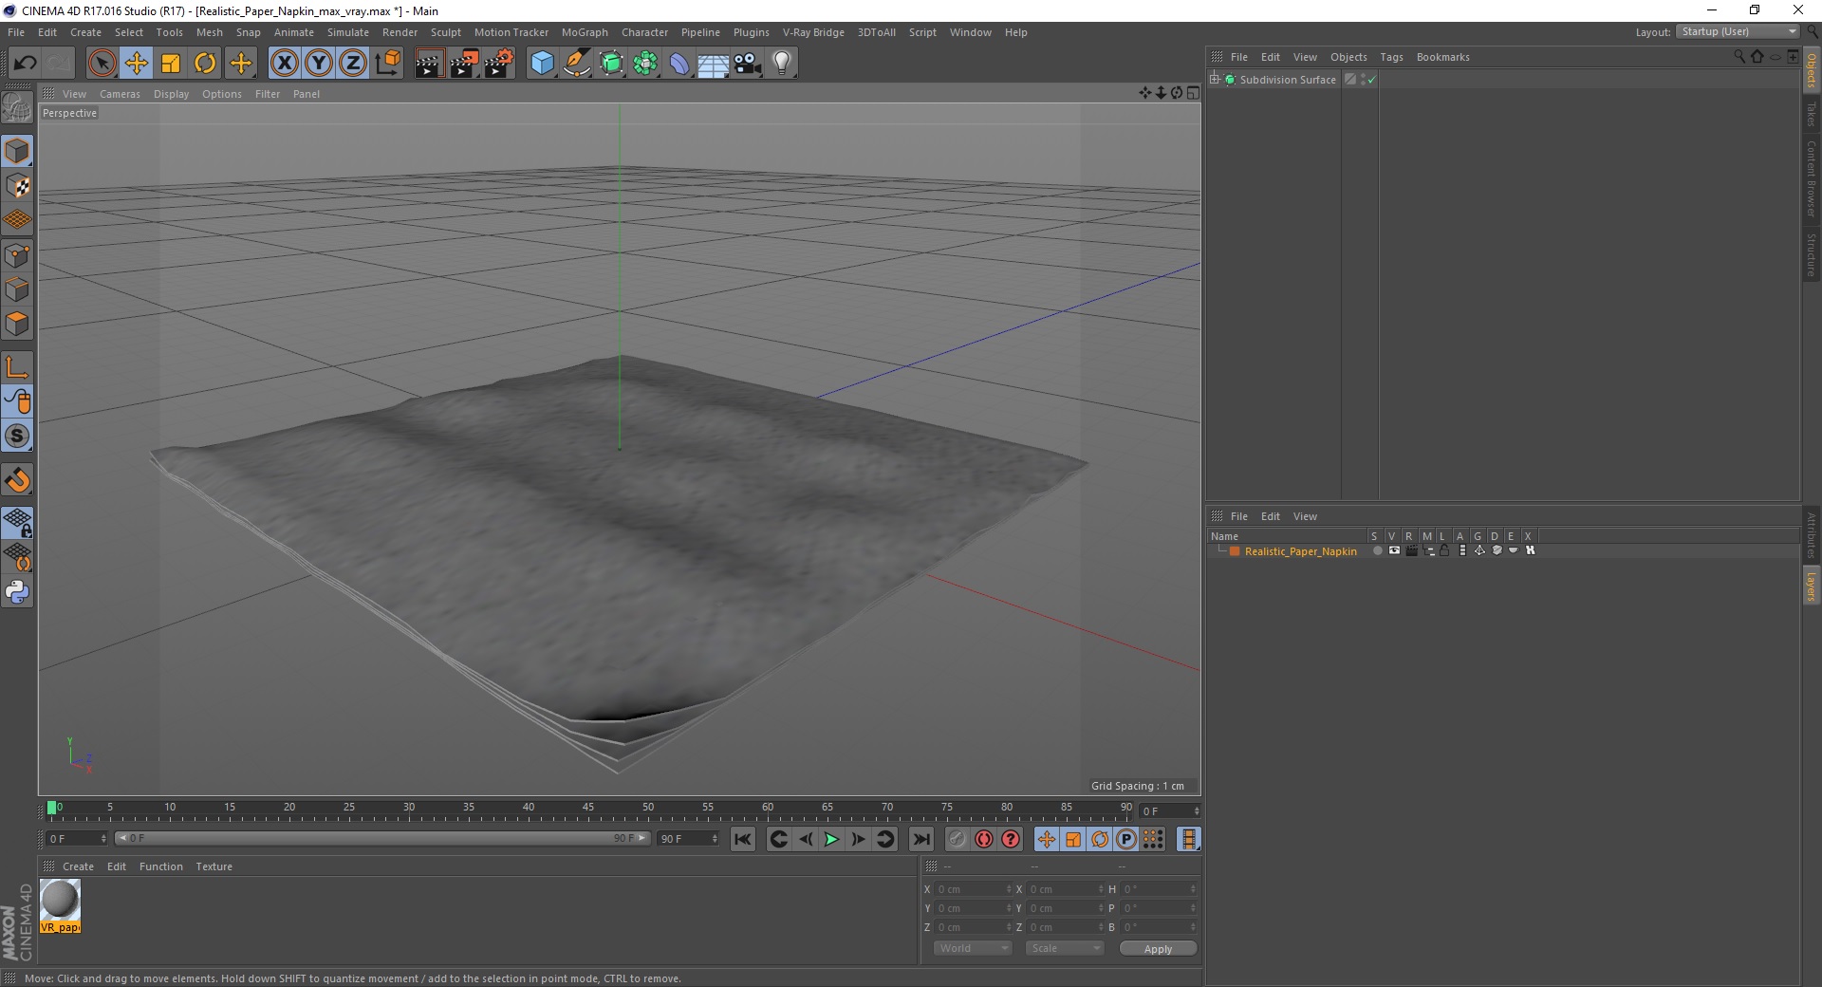The image size is (1822, 987).
Task: Click the timeline range slider bar
Action: (382, 838)
